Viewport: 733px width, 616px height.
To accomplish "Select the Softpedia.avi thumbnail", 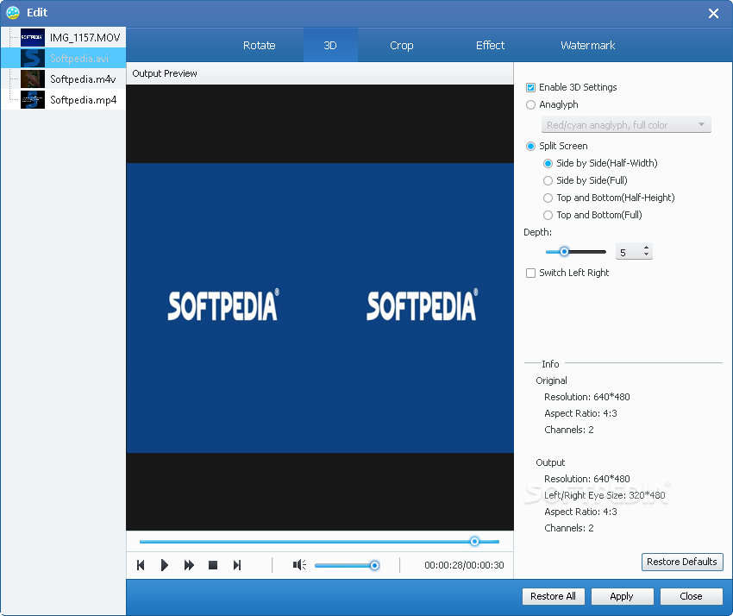I will pyautogui.click(x=32, y=58).
